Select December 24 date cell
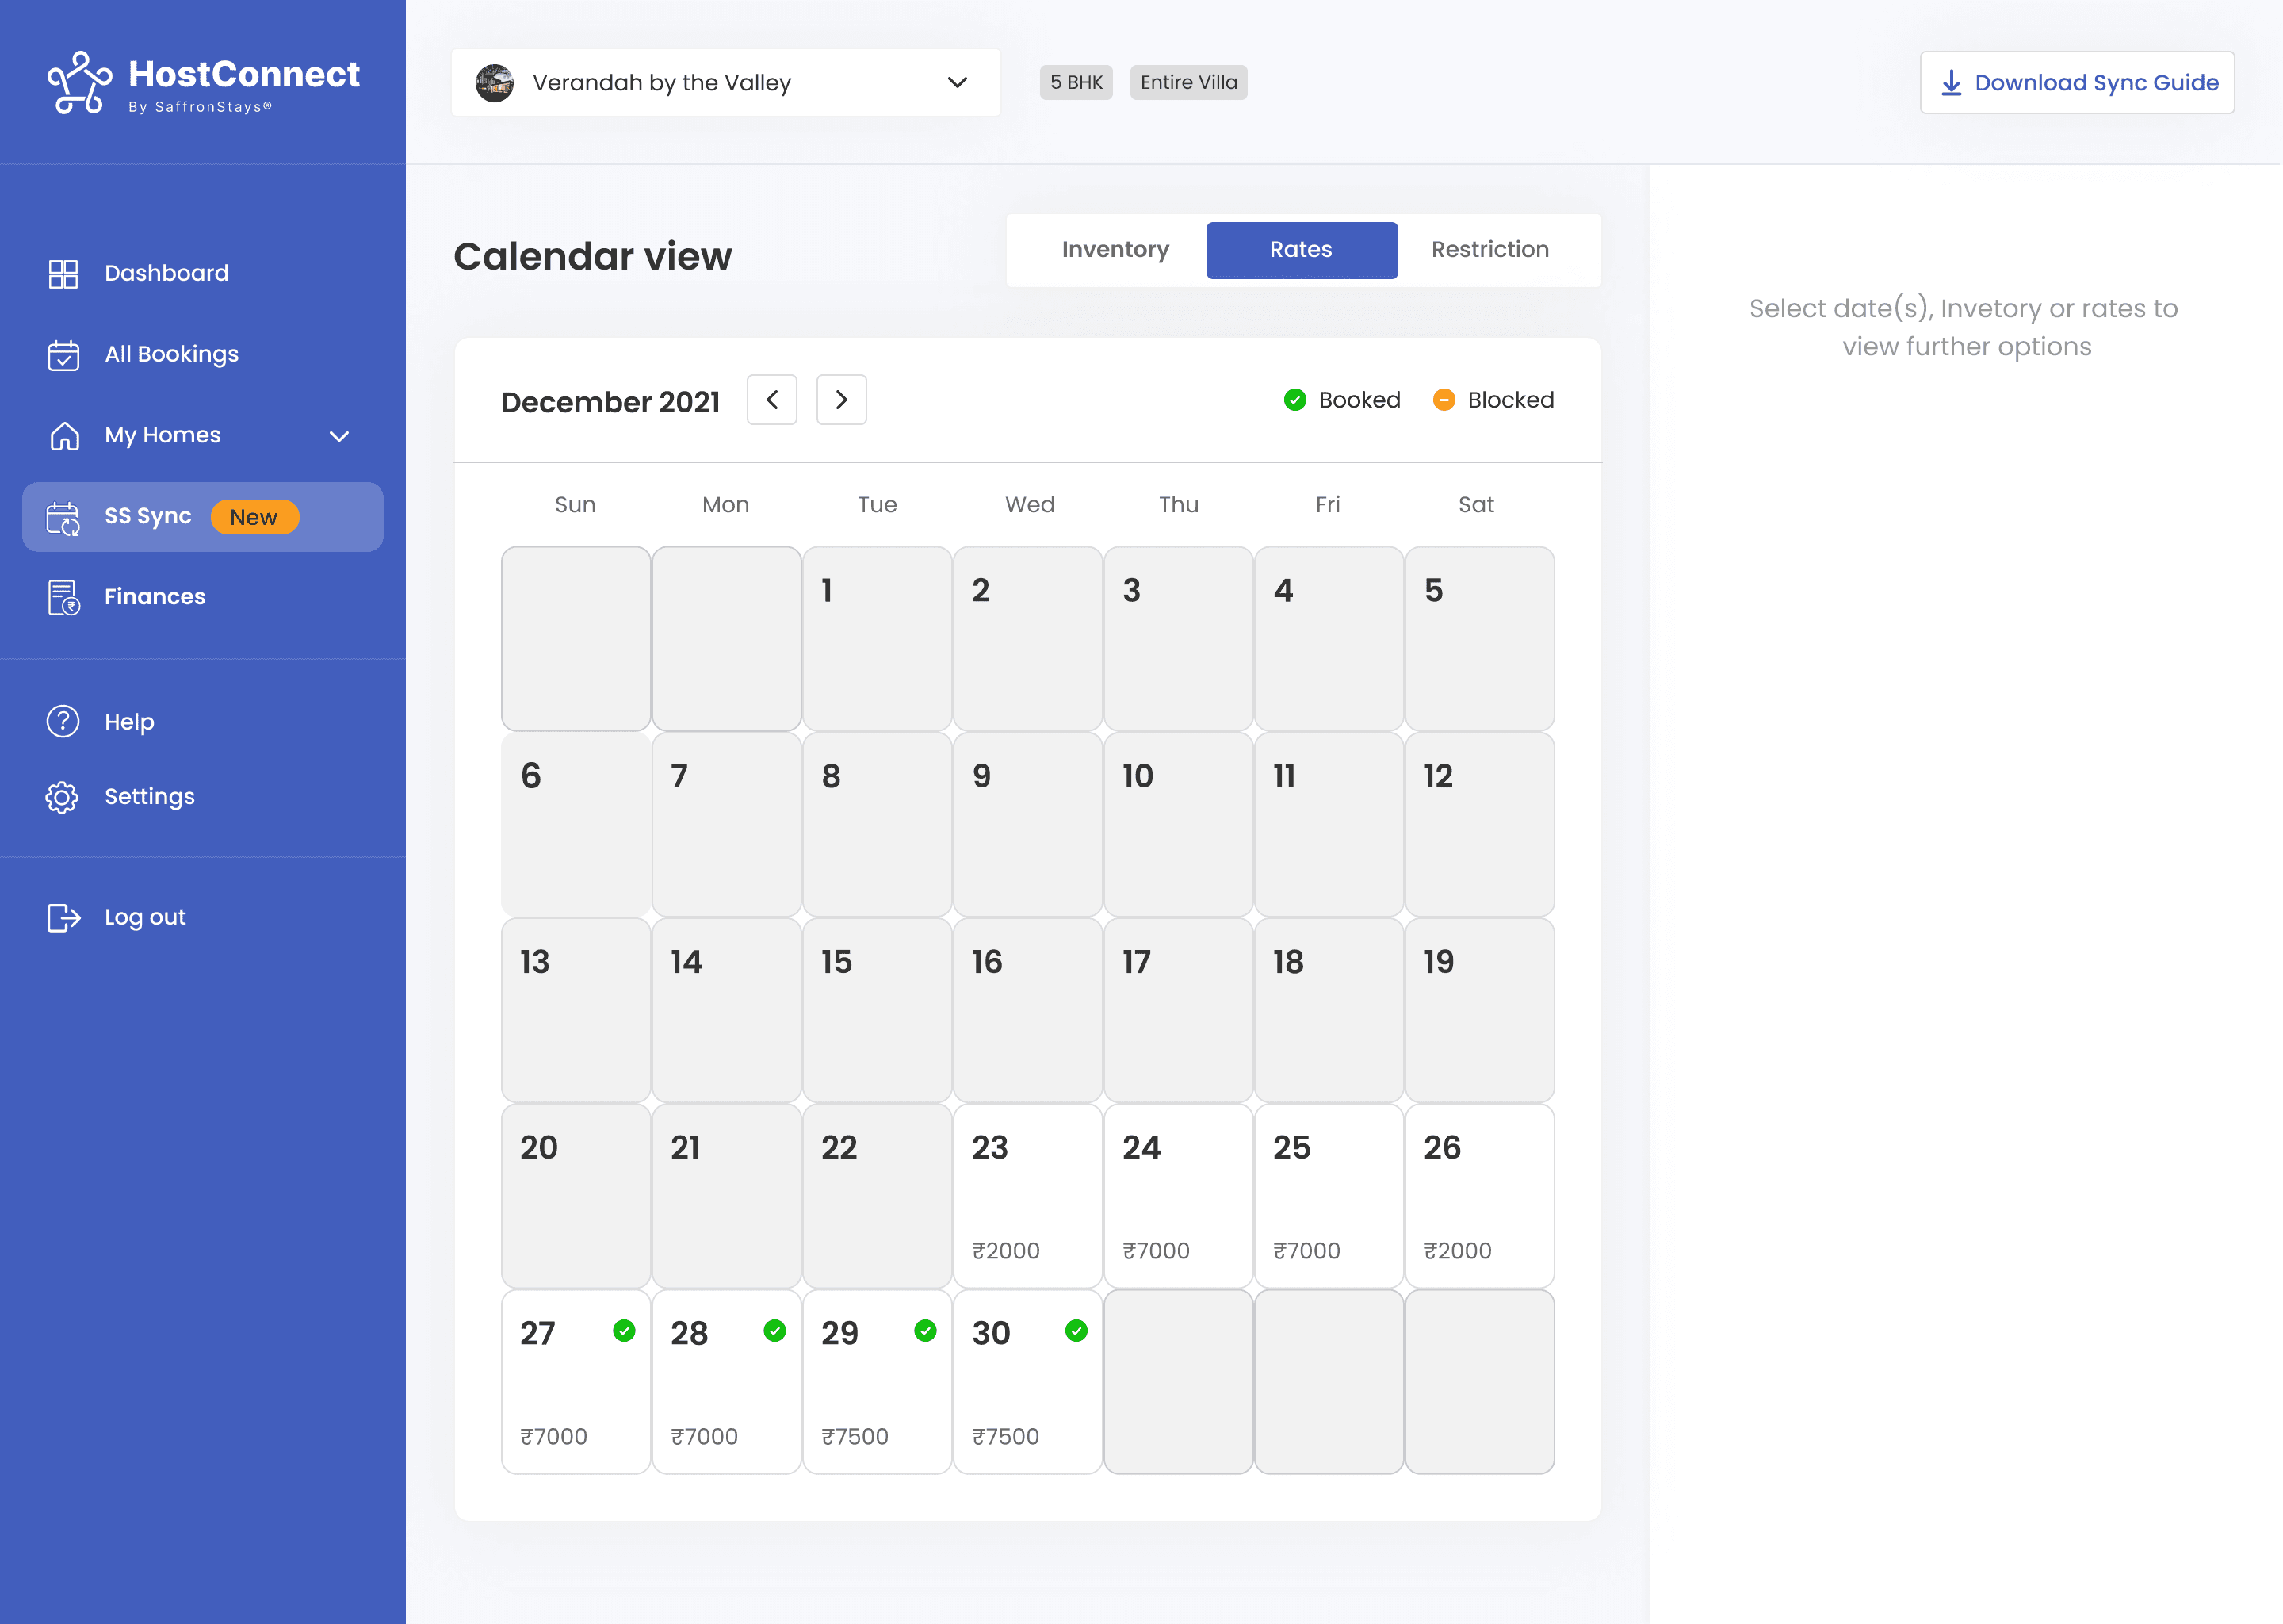2283x1624 pixels. (1177, 1195)
